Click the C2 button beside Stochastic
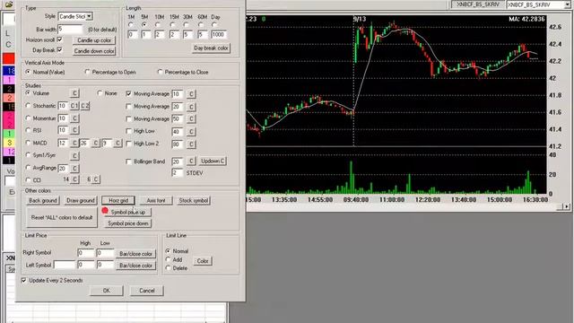The height and width of the screenshot is (323, 574). pyautogui.click(x=85, y=106)
